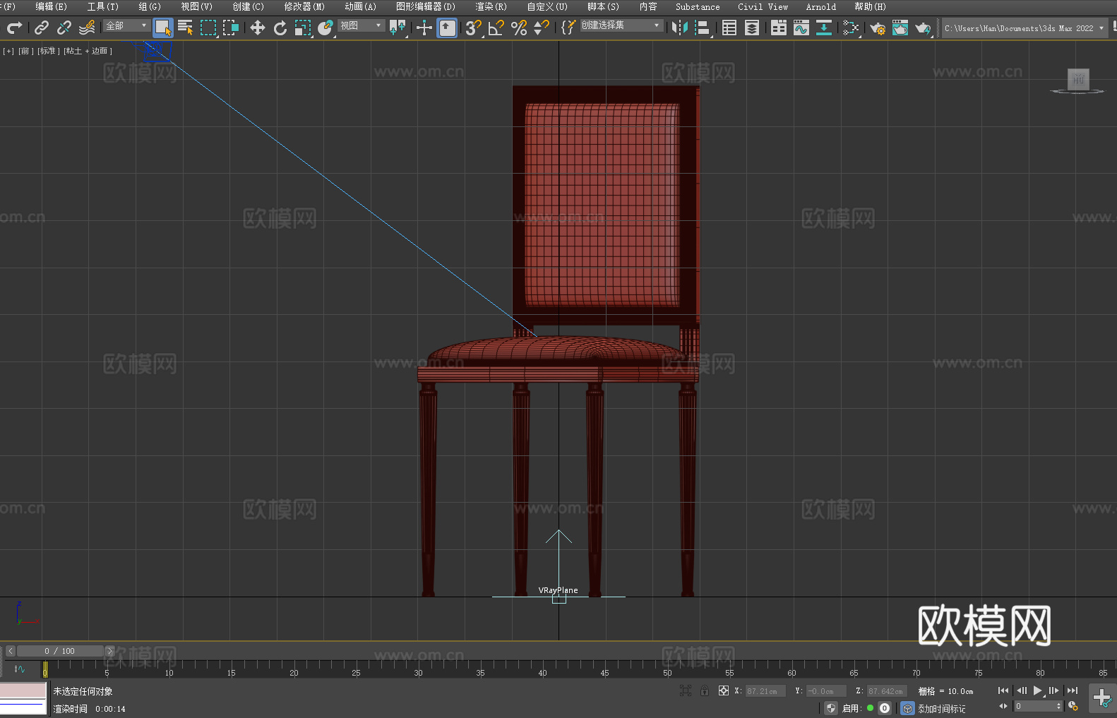Click the Render Production teapot icon
This screenshot has width=1117, height=718.
[x=923, y=28]
